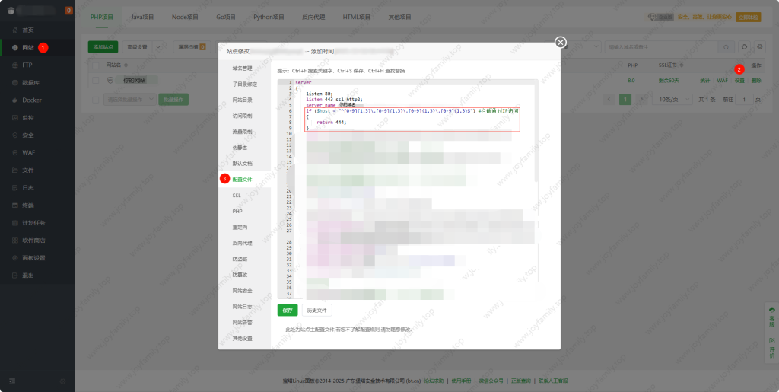Check the 你的网站 row checkbox
The image size is (779, 392).
click(x=96, y=80)
